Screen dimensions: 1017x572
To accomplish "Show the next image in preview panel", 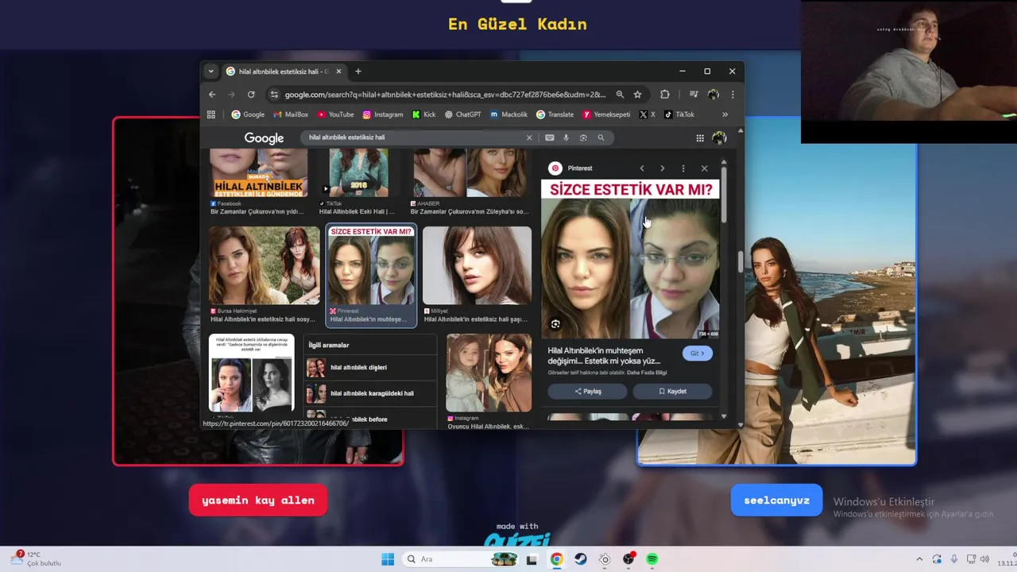I will point(662,168).
